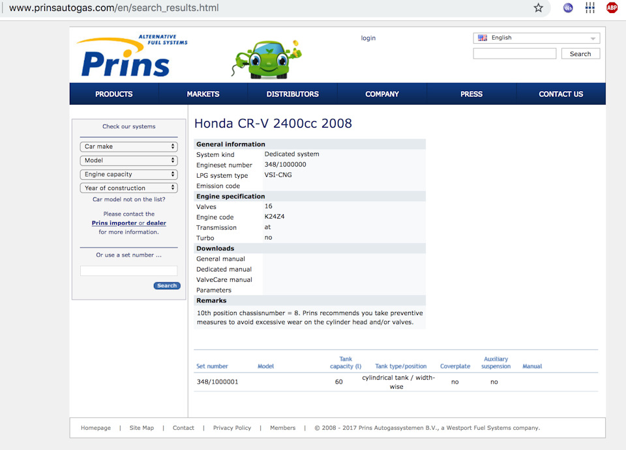Screen dimensions: 626x450
Task: Click the browser address bar URL
Action: tap(114, 8)
